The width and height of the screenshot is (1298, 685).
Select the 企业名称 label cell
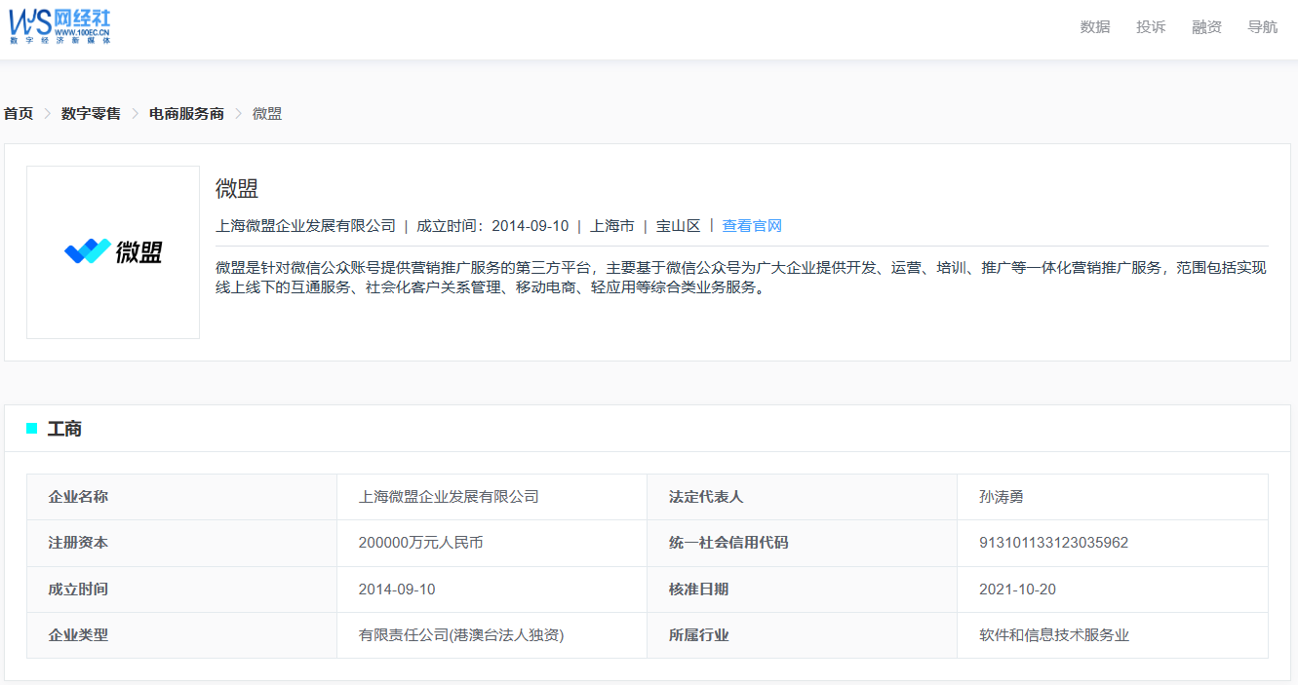coord(181,497)
